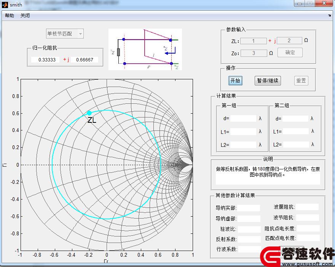The image size is (335, 267).
Task: Click the 第一组 group label
Action: [x=229, y=105]
